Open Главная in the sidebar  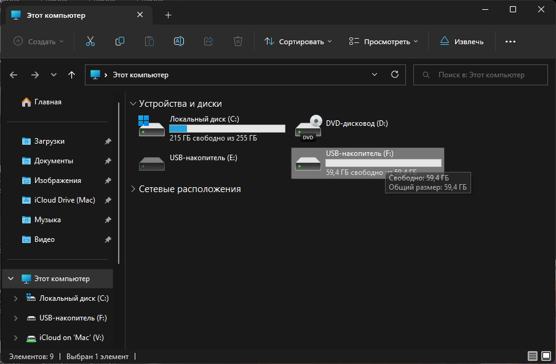[41, 102]
